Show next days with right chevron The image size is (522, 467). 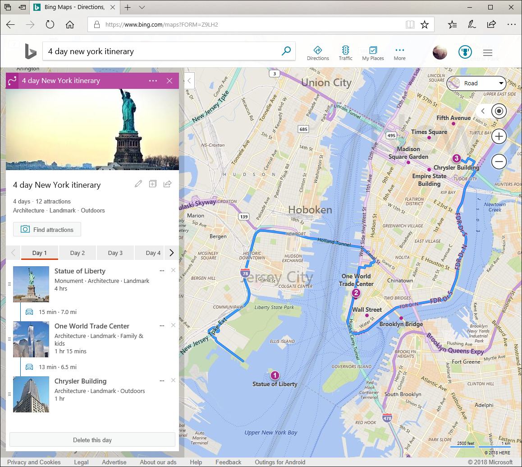tap(171, 253)
